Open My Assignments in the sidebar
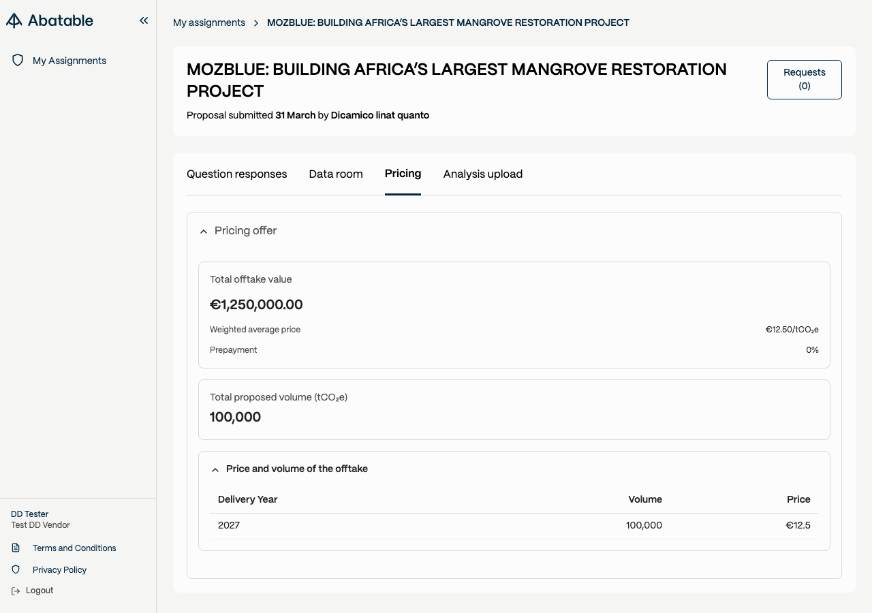 click(69, 61)
